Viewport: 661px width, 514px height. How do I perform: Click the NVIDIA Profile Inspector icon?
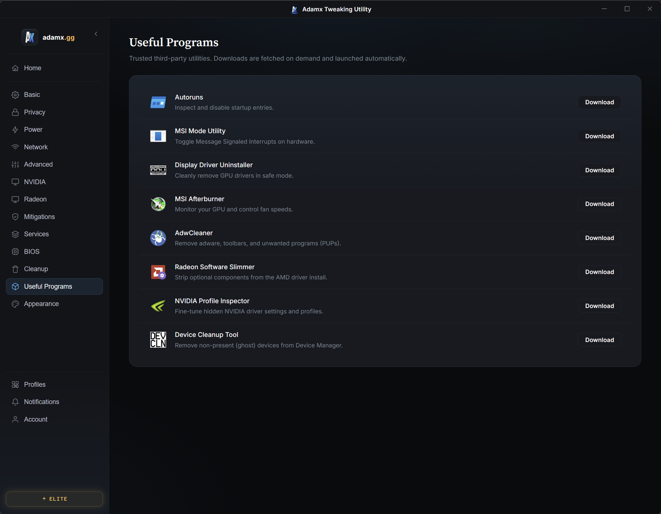[x=158, y=306]
